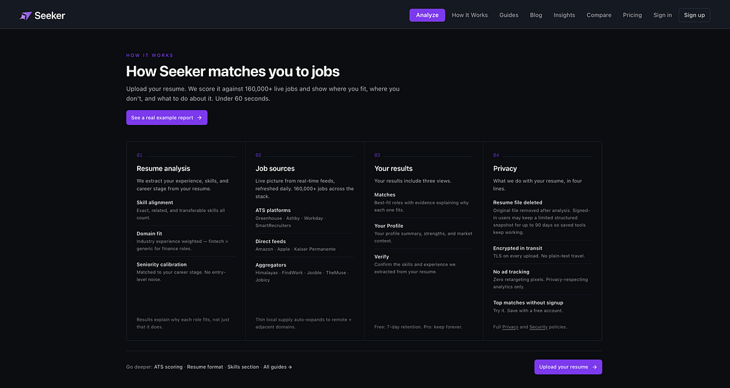Click the Matches item in Your results
The width and height of the screenshot is (730, 388).
(x=385, y=195)
